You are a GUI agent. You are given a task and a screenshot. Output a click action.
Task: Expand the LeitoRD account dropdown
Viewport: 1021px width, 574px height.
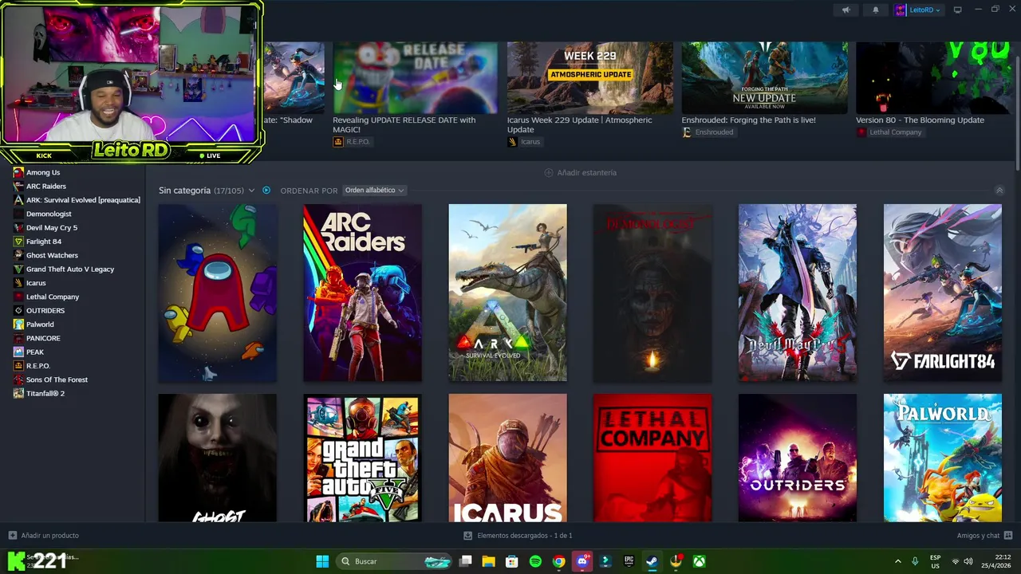click(918, 10)
